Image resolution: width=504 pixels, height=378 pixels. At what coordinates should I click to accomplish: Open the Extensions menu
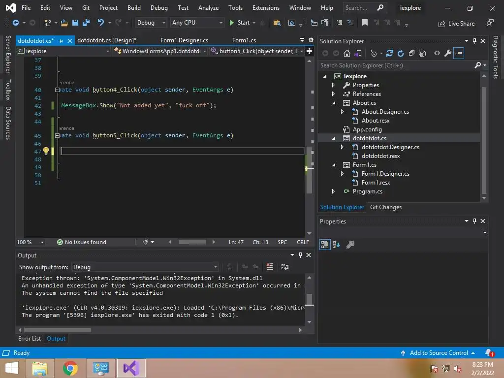[x=266, y=8]
